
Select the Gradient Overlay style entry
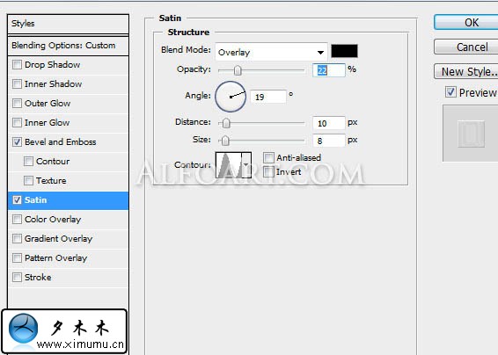68,238
